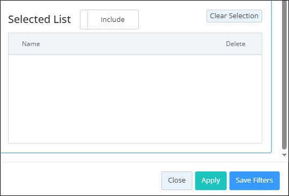Click inside the empty selected list body

135,99
